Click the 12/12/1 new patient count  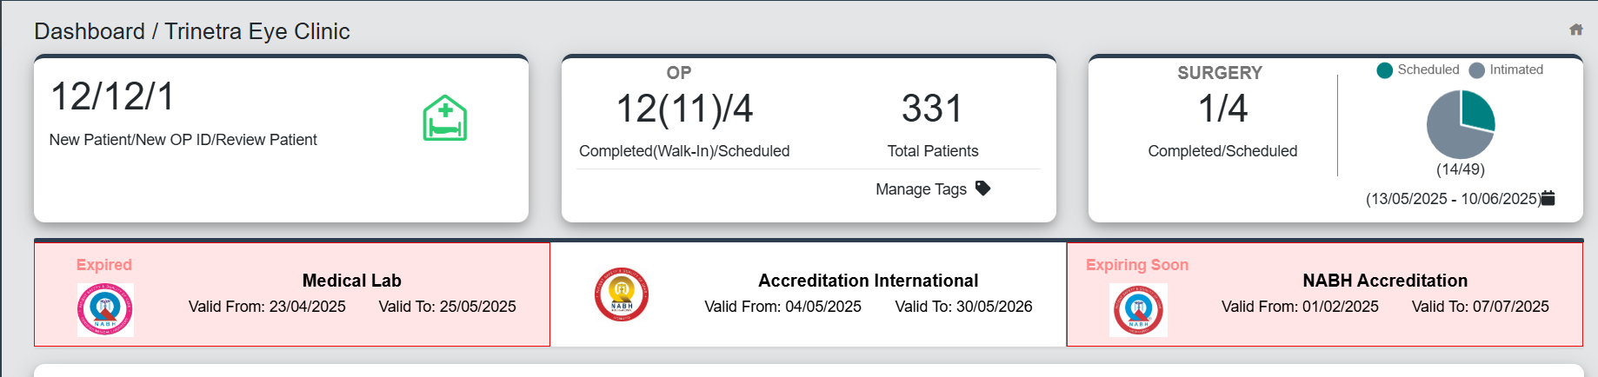pyautogui.click(x=113, y=96)
